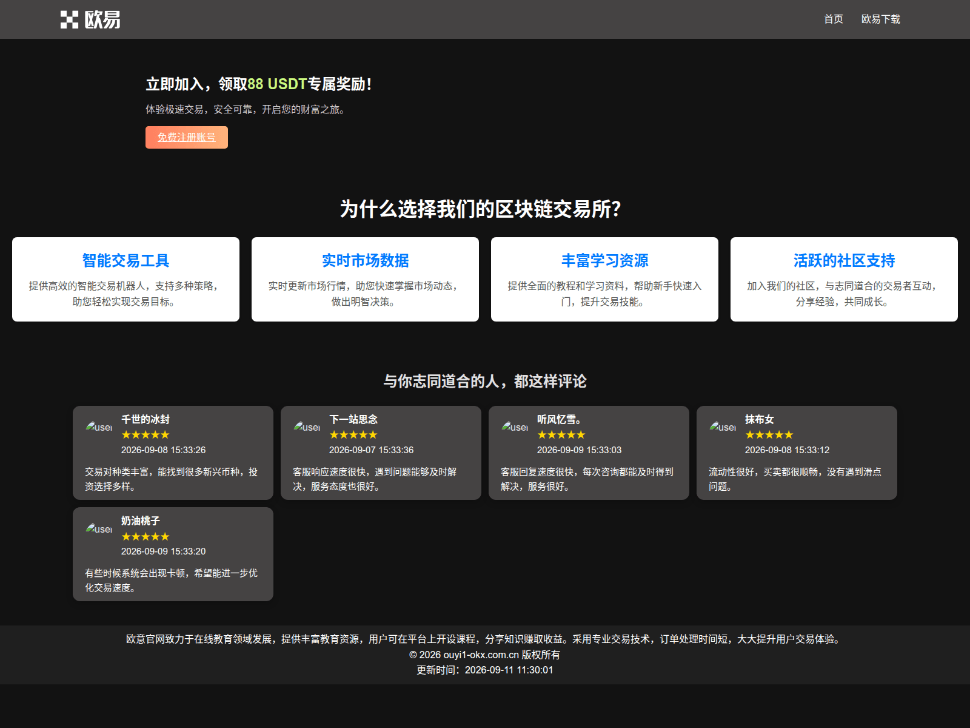Click description 提供高效的智能交易机器人
Image resolution: width=970 pixels, height=728 pixels.
click(125, 294)
